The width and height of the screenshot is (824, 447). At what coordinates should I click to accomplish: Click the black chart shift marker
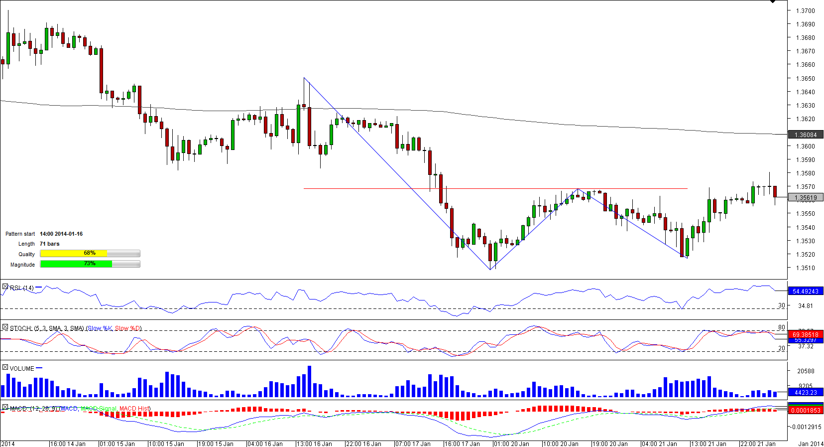772,2
